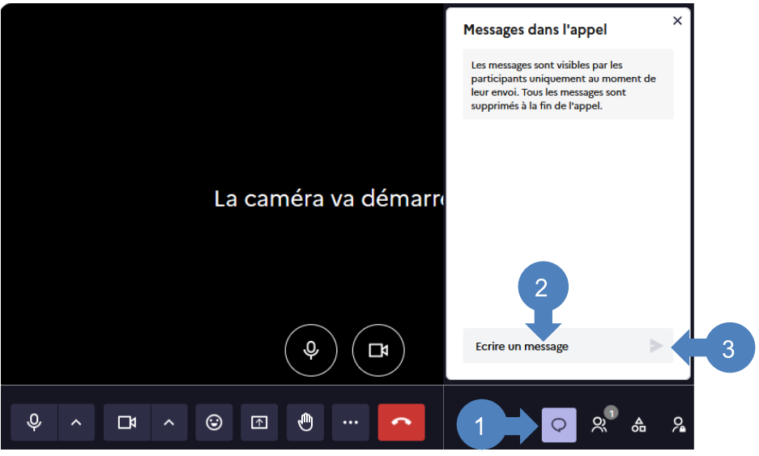Viewport: 759px width, 456px height.
Task: Raise your hand
Action: coord(305,423)
